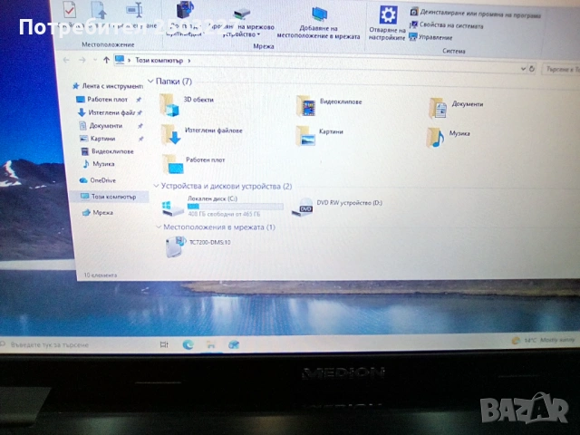Open the Видеоклипове folder
This screenshot has height=435, width=580.
click(x=329, y=105)
